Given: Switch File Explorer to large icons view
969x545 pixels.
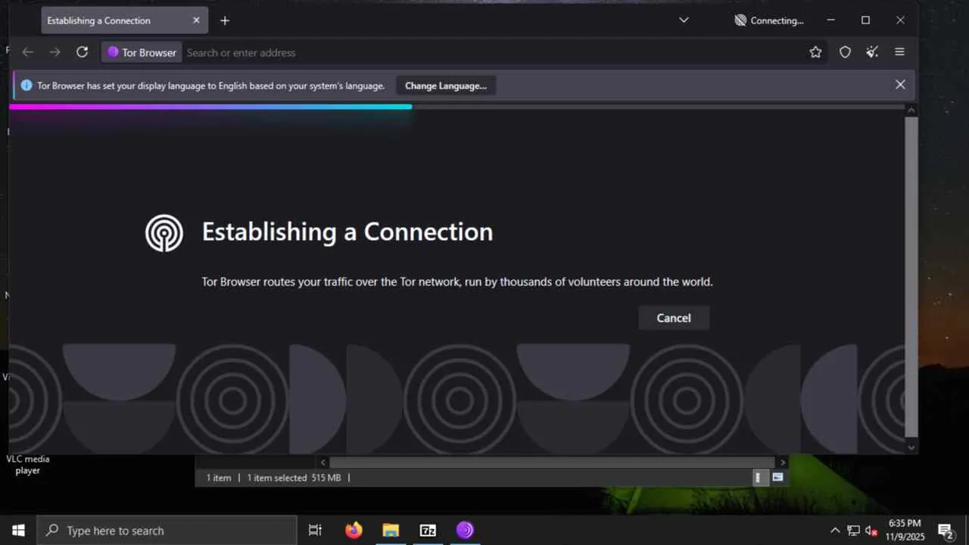Looking at the screenshot, I should pyautogui.click(x=777, y=478).
